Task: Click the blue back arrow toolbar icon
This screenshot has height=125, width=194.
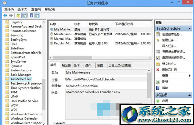Action: tap(5, 16)
